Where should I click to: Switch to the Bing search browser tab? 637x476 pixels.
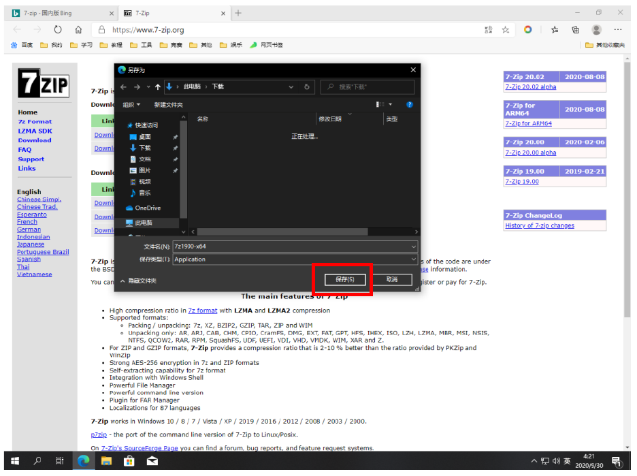(x=63, y=13)
